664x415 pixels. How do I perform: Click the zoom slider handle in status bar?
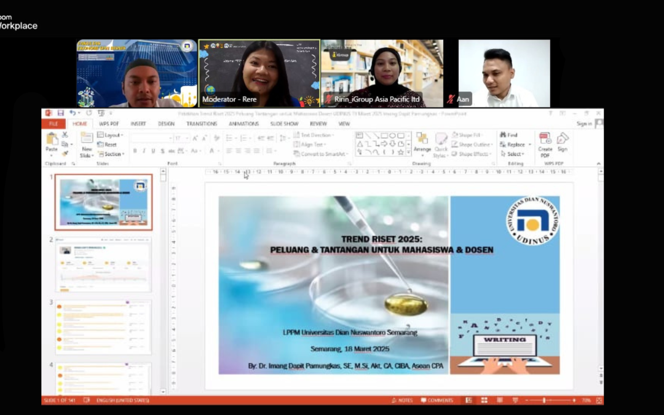point(544,400)
